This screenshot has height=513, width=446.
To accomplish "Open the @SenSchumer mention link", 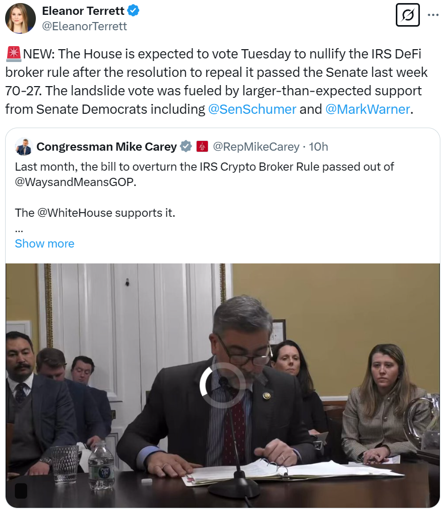I will click(x=252, y=109).
